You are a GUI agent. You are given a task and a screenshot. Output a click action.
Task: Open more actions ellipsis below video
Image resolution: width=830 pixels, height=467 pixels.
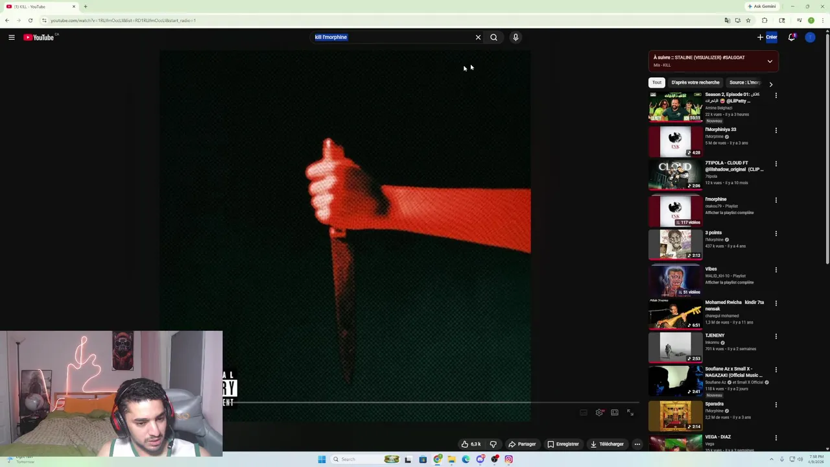click(637, 444)
